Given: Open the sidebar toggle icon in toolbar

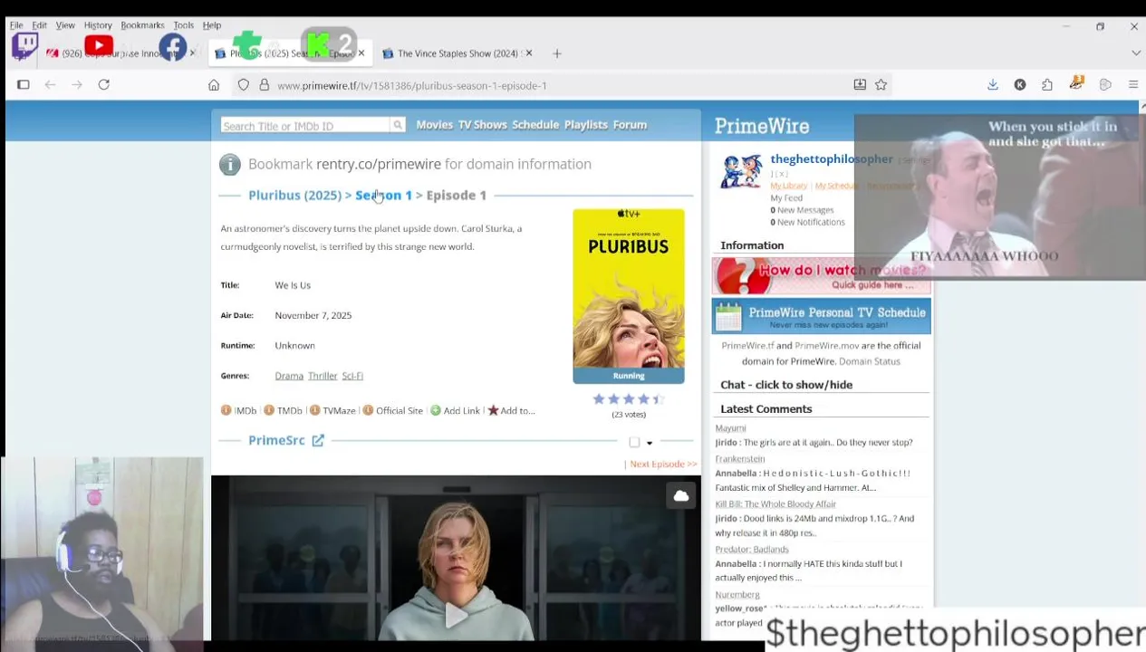Looking at the screenshot, I should pos(24,85).
